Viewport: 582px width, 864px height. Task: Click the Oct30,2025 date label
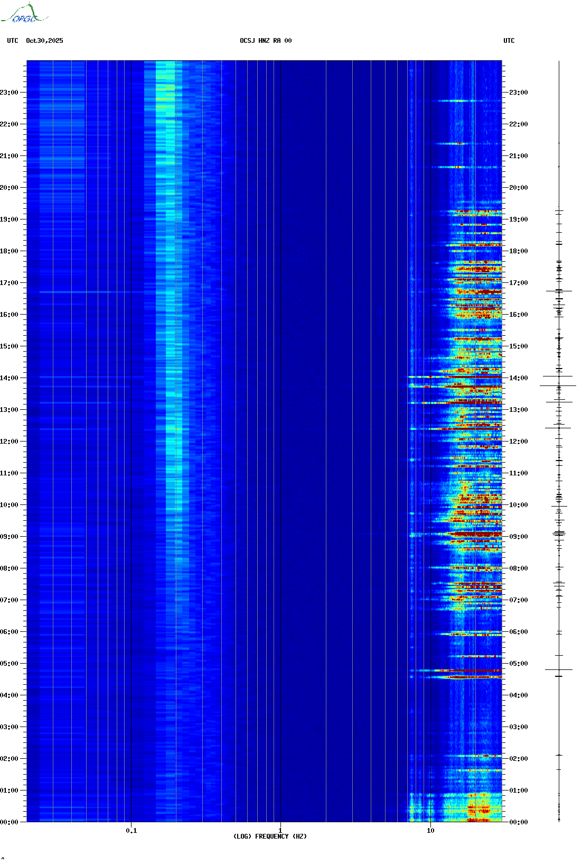coord(44,41)
